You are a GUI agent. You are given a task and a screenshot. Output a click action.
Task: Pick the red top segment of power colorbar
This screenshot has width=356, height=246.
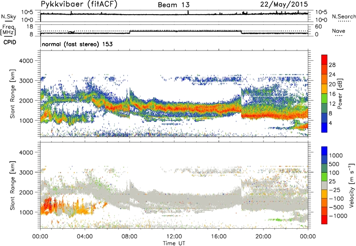[324, 60]
